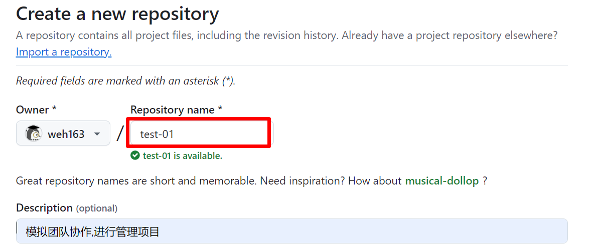
Task: Click the Owner field label
Action: click(36, 109)
